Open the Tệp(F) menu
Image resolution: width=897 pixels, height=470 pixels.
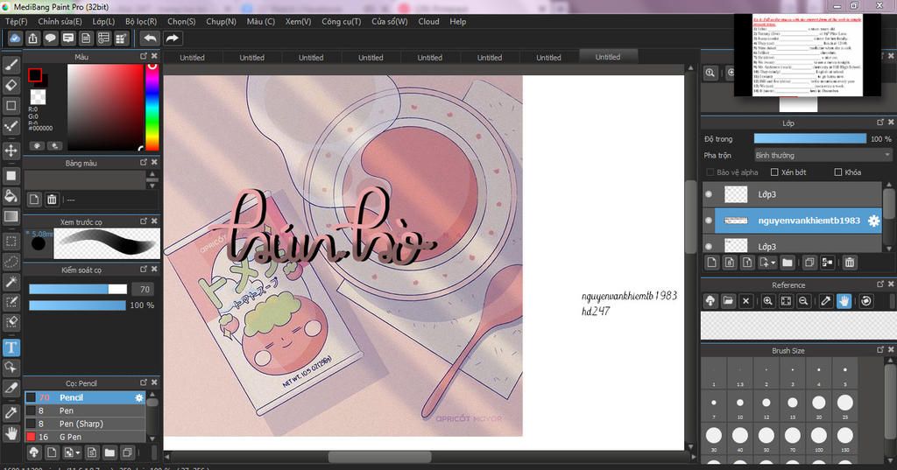pyautogui.click(x=17, y=21)
